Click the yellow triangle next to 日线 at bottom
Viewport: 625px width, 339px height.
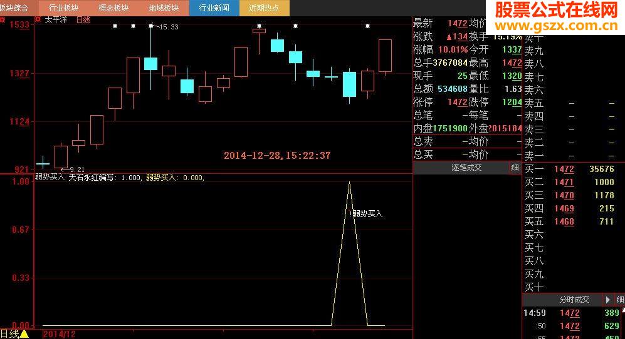[24, 334]
